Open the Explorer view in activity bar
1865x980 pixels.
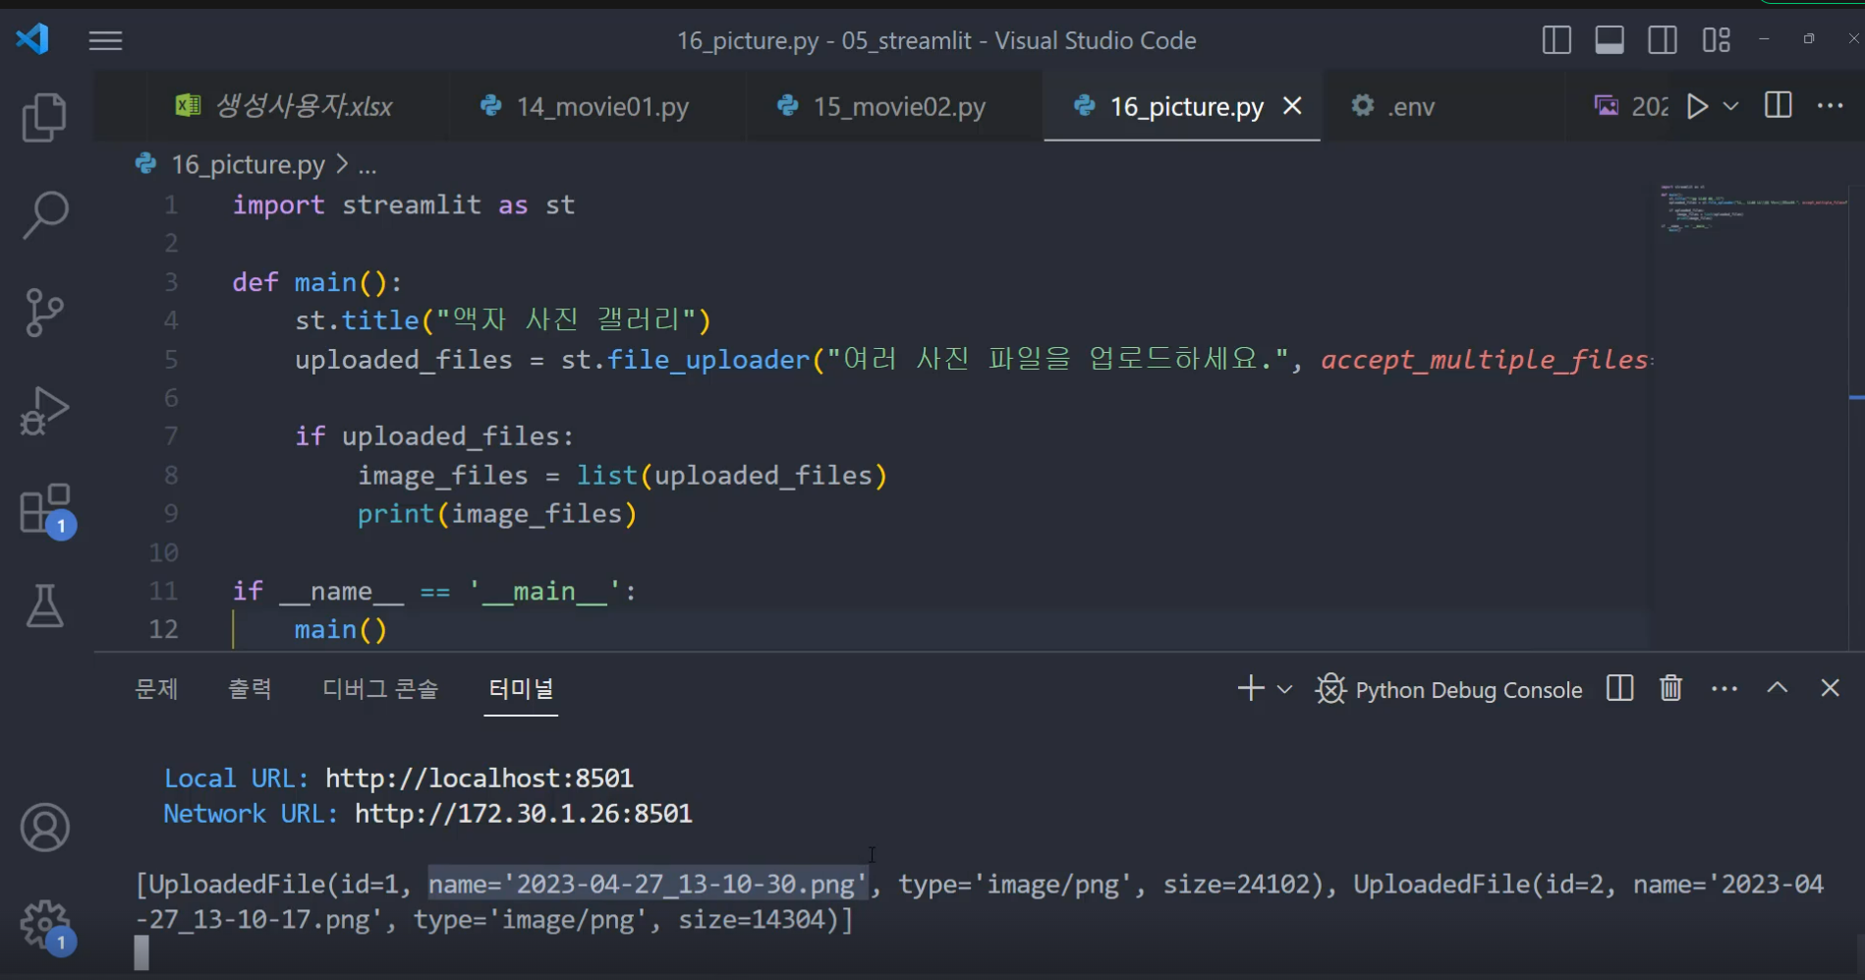pos(44,117)
